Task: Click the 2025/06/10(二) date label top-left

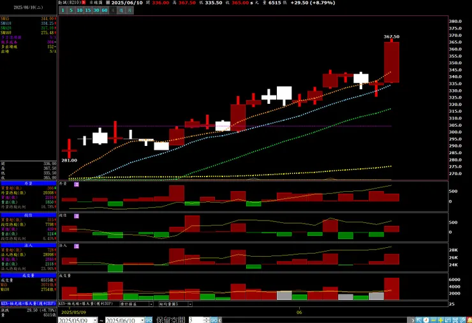Action: 28,7
